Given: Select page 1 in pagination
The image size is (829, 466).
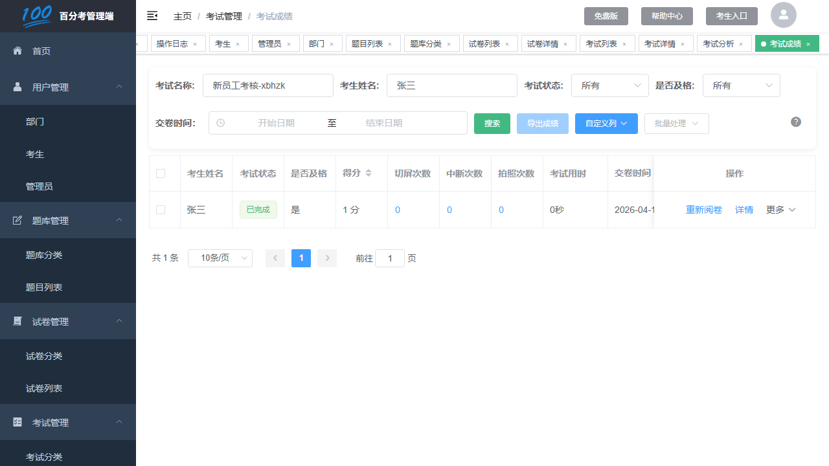Looking at the screenshot, I should click(x=301, y=258).
